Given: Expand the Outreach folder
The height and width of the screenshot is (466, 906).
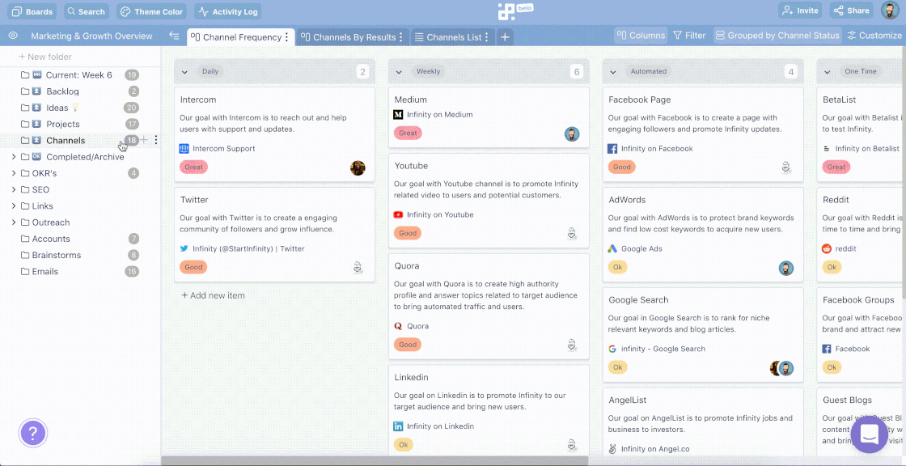Looking at the screenshot, I should click(14, 222).
